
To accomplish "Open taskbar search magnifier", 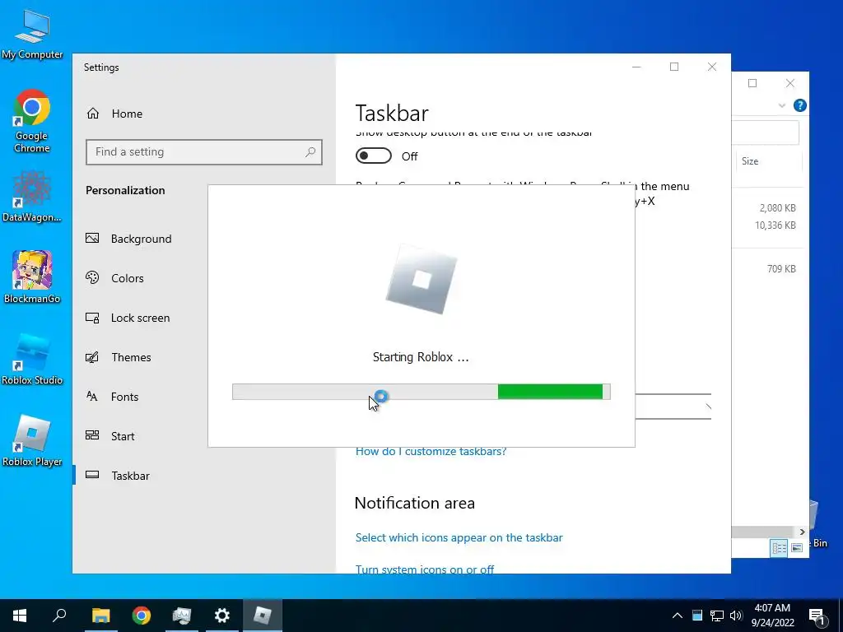I will (x=59, y=616).
